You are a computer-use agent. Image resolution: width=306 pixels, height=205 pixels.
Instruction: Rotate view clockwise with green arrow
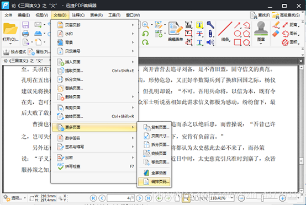pyautogui.click(x=145, y=42)
